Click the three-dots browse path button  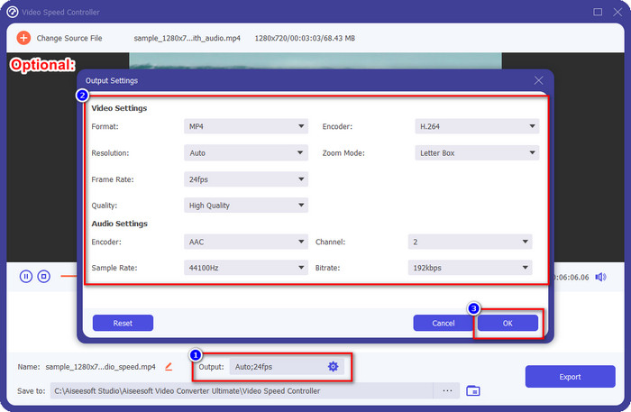click(446, 390)
